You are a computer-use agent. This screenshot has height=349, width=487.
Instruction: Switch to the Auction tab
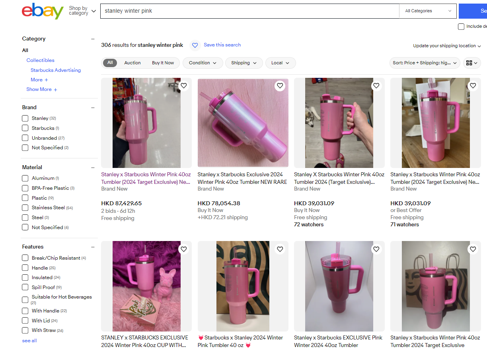tap(132, 63)
